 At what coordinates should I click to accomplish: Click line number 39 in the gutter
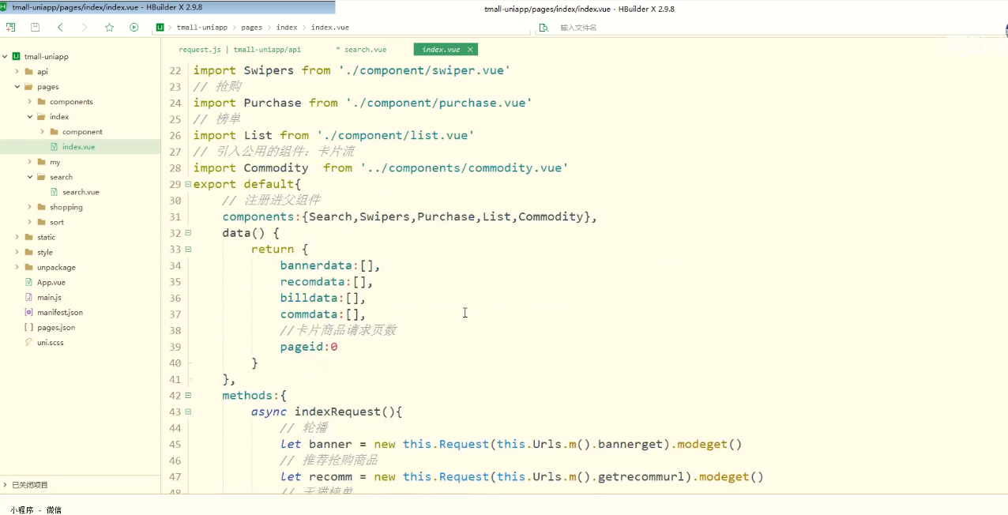pos(175,347)
